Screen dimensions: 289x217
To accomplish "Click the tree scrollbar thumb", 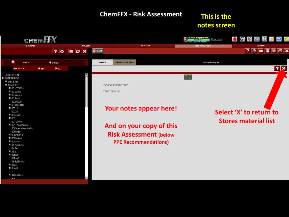I will click(87, 92).
